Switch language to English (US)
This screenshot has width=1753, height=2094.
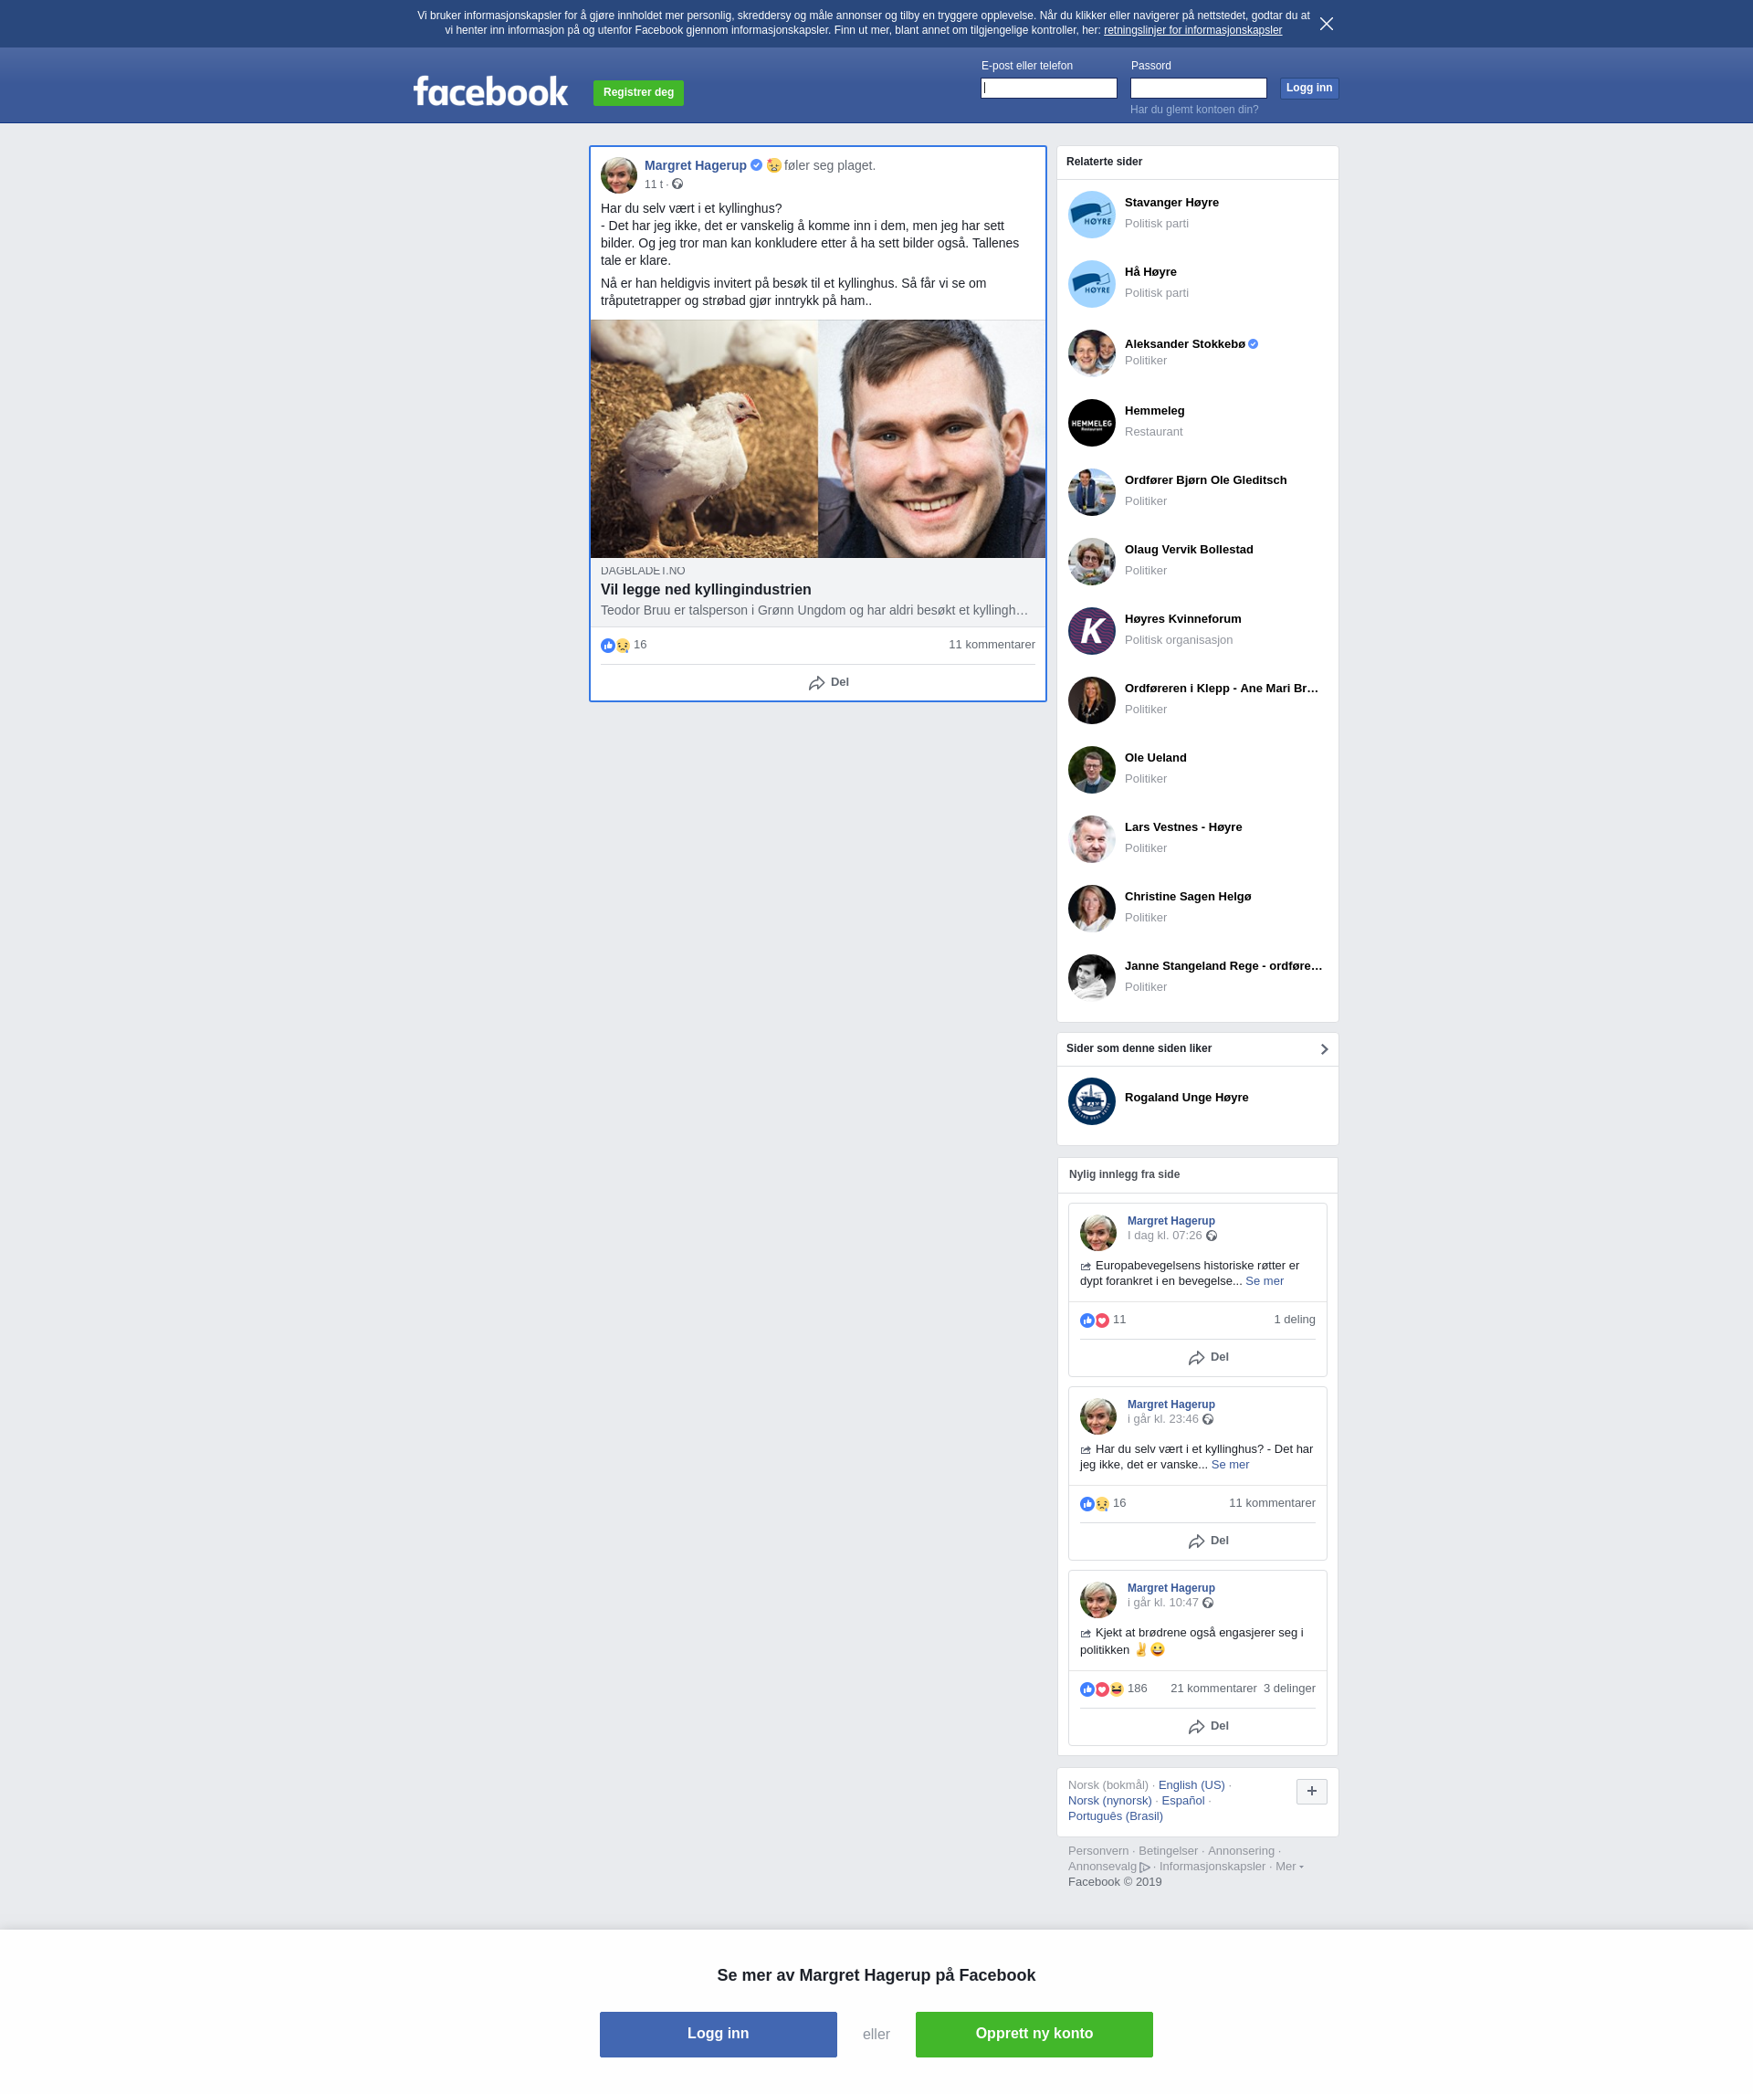pos(1191,1786)
